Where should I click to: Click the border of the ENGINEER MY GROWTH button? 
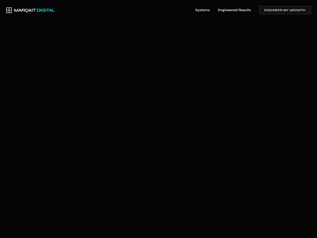click(x=285, y=6)
